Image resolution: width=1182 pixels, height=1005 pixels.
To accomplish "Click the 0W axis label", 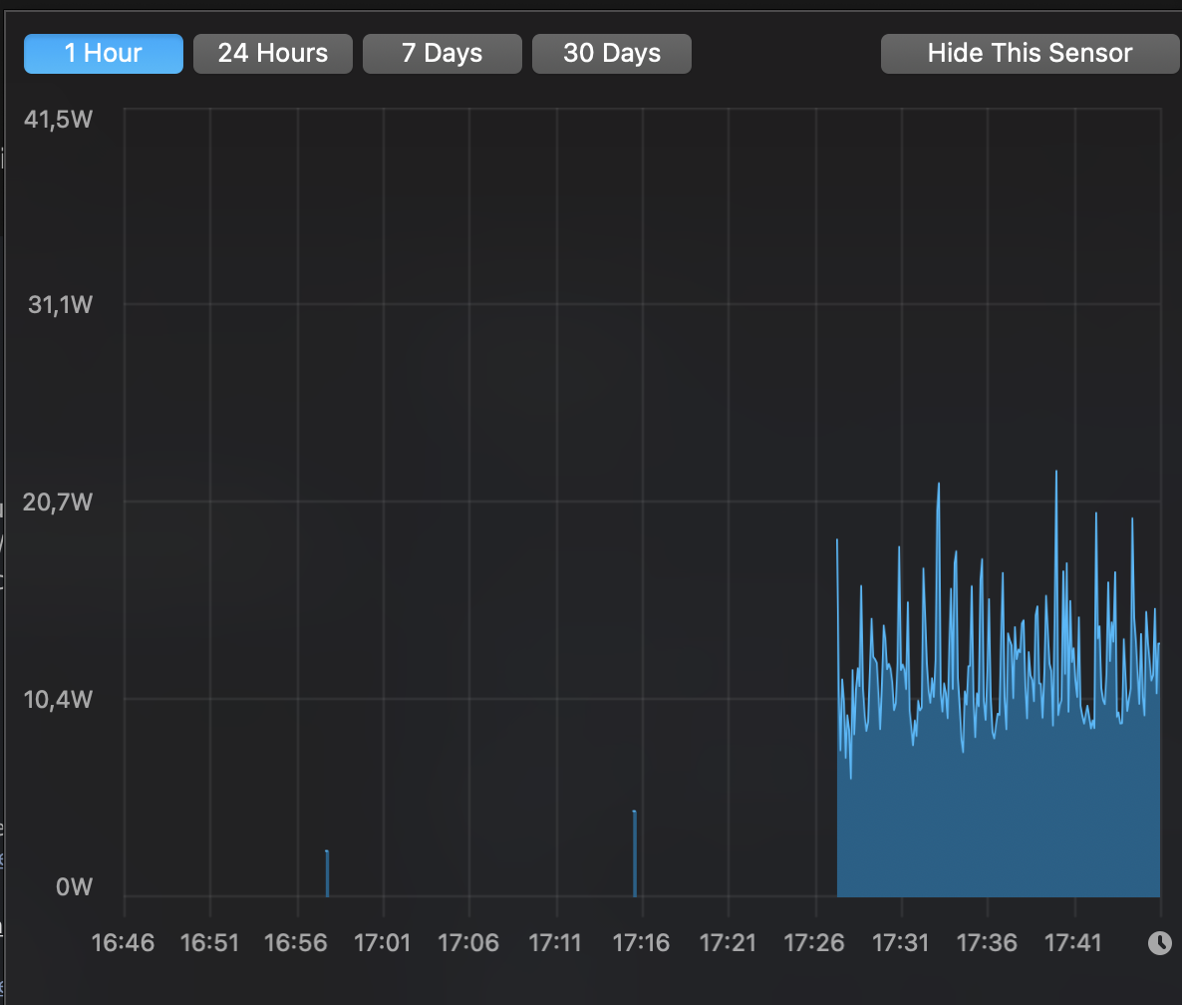I will pos(74,886).
